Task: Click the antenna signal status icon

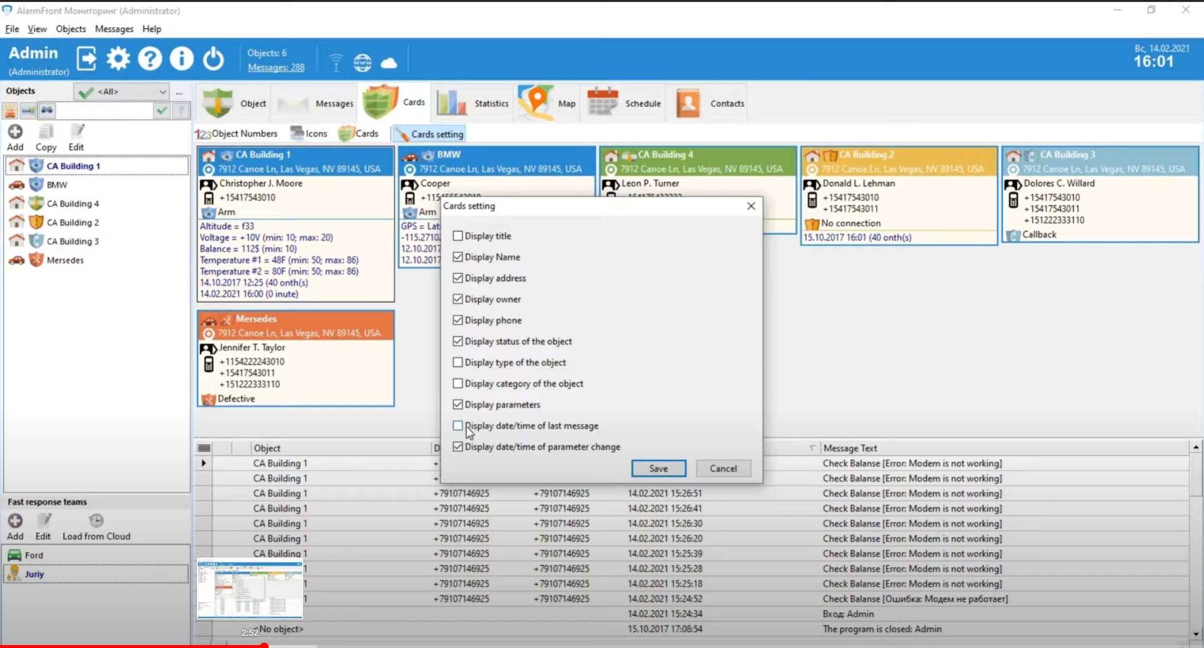Action: (x=336, y=63)
